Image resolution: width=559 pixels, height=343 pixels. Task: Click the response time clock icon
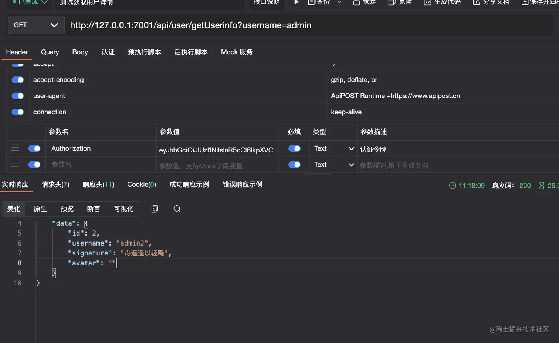[453, 186]
